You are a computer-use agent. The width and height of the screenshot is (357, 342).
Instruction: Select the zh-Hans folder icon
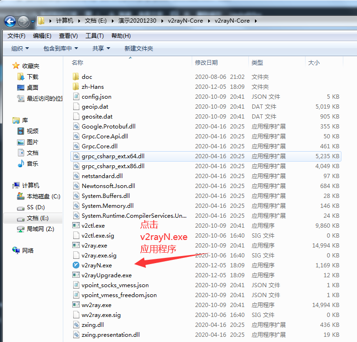(x=76, y=86)
